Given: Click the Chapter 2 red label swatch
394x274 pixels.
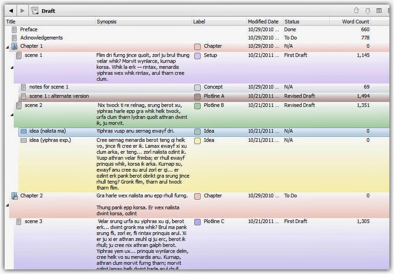Looking at the screenshot, I should point(197,196).
